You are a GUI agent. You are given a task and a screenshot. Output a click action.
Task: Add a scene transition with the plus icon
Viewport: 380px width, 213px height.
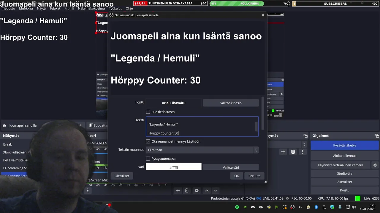283,152
